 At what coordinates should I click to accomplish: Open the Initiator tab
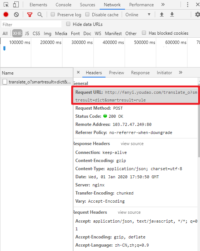[x=164, y=73]
